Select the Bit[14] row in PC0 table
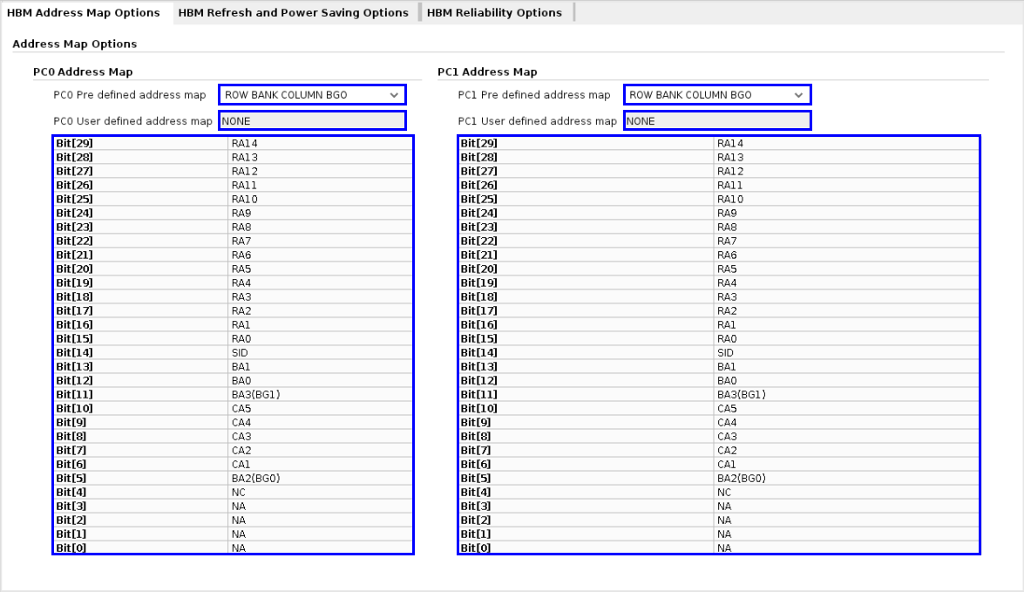The width and height of the screenshot is (1024, 592). coord(139,352)
